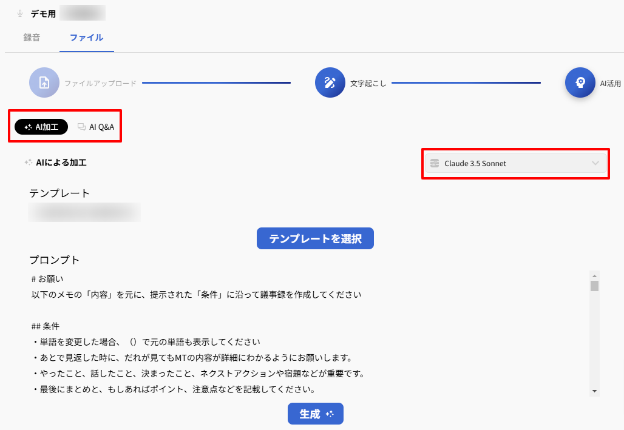Select the ファイル tab

click(86, 38)
